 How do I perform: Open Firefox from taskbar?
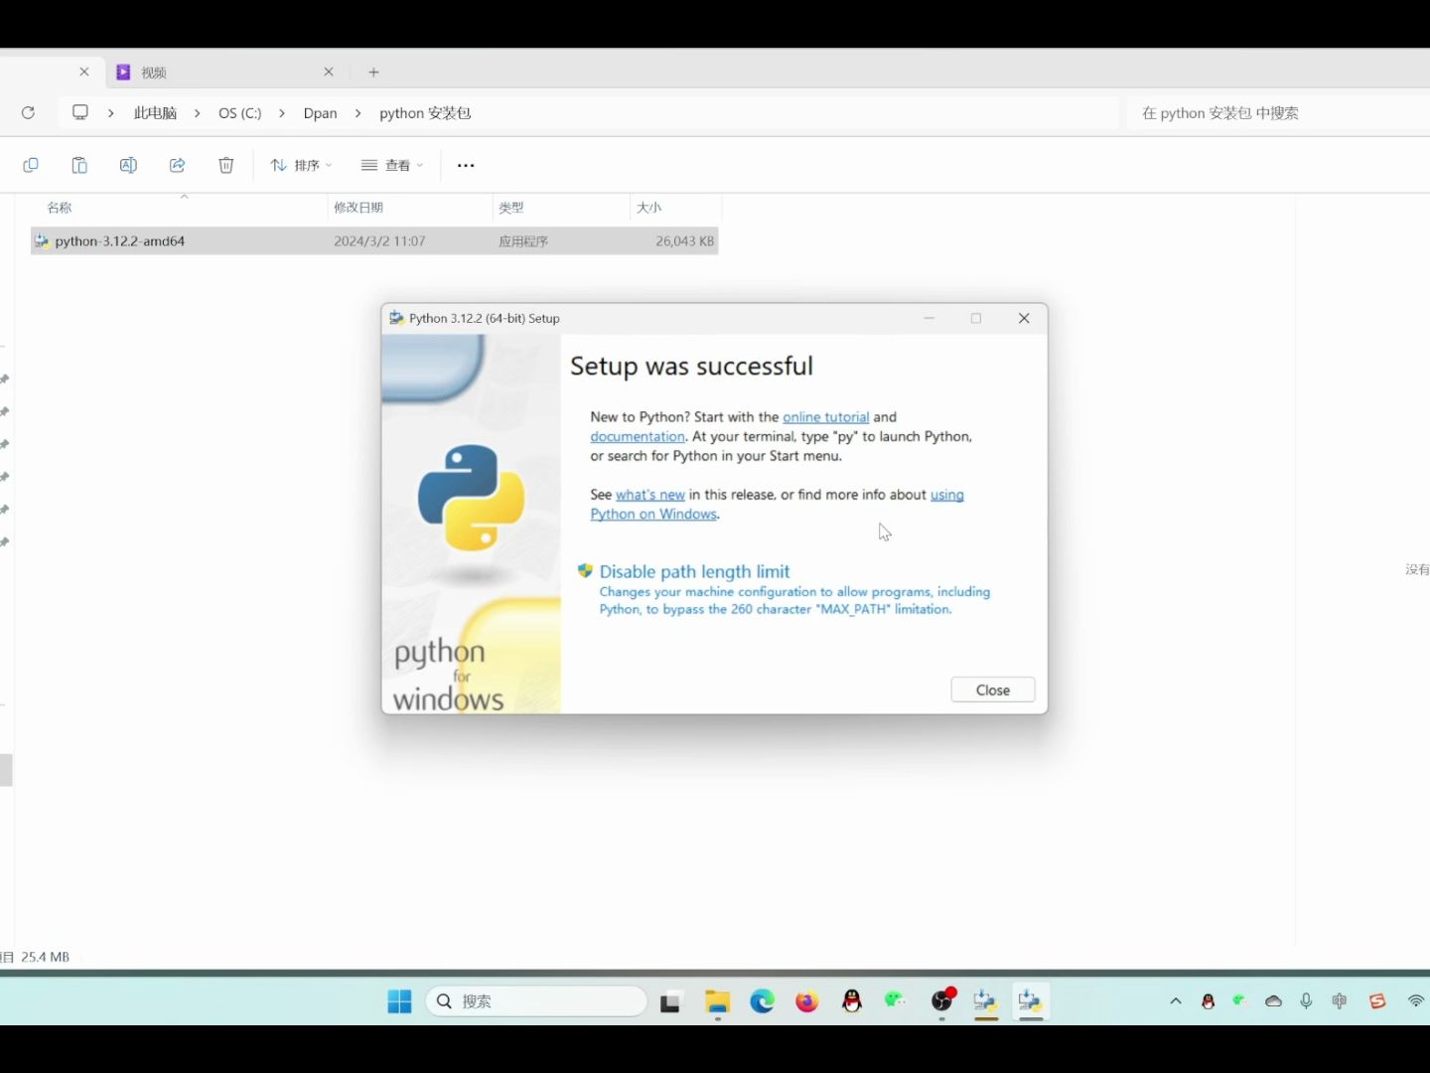coord(806,1001)
